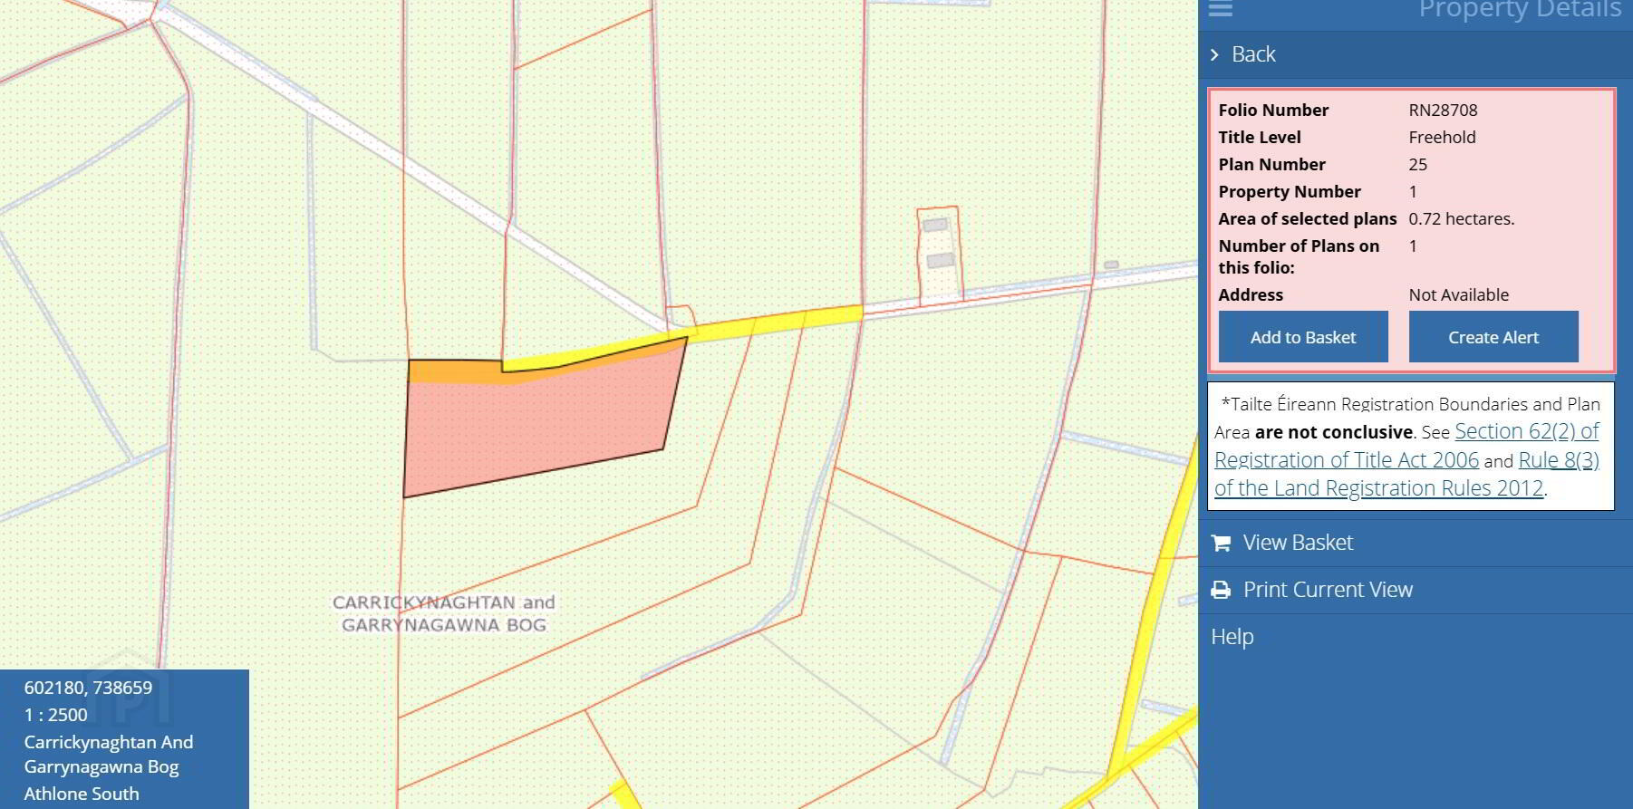Click the Property Details panel heading

point(1519,10)
